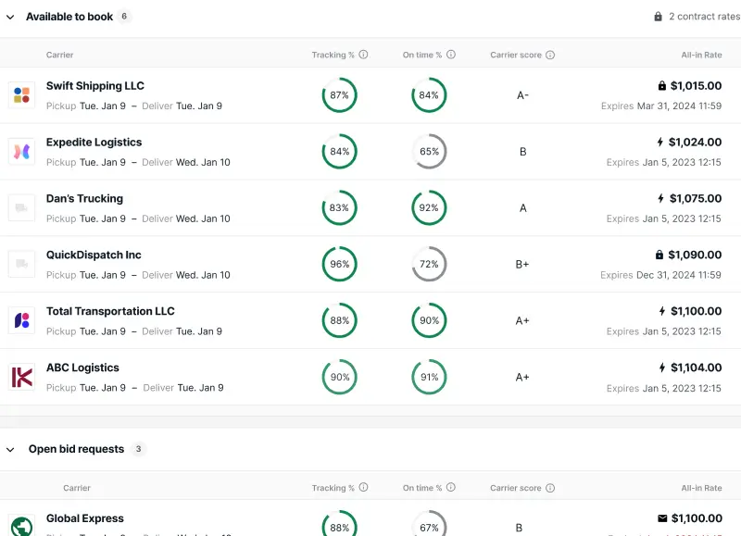Select the QuickDispatch Inc carrier name
The width and height of the screenshot is (741, 536).
[94, 255]
